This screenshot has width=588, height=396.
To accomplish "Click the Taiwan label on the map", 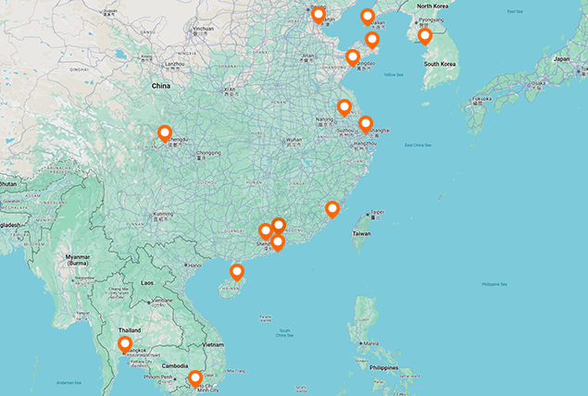I will [x=361, y=235].
